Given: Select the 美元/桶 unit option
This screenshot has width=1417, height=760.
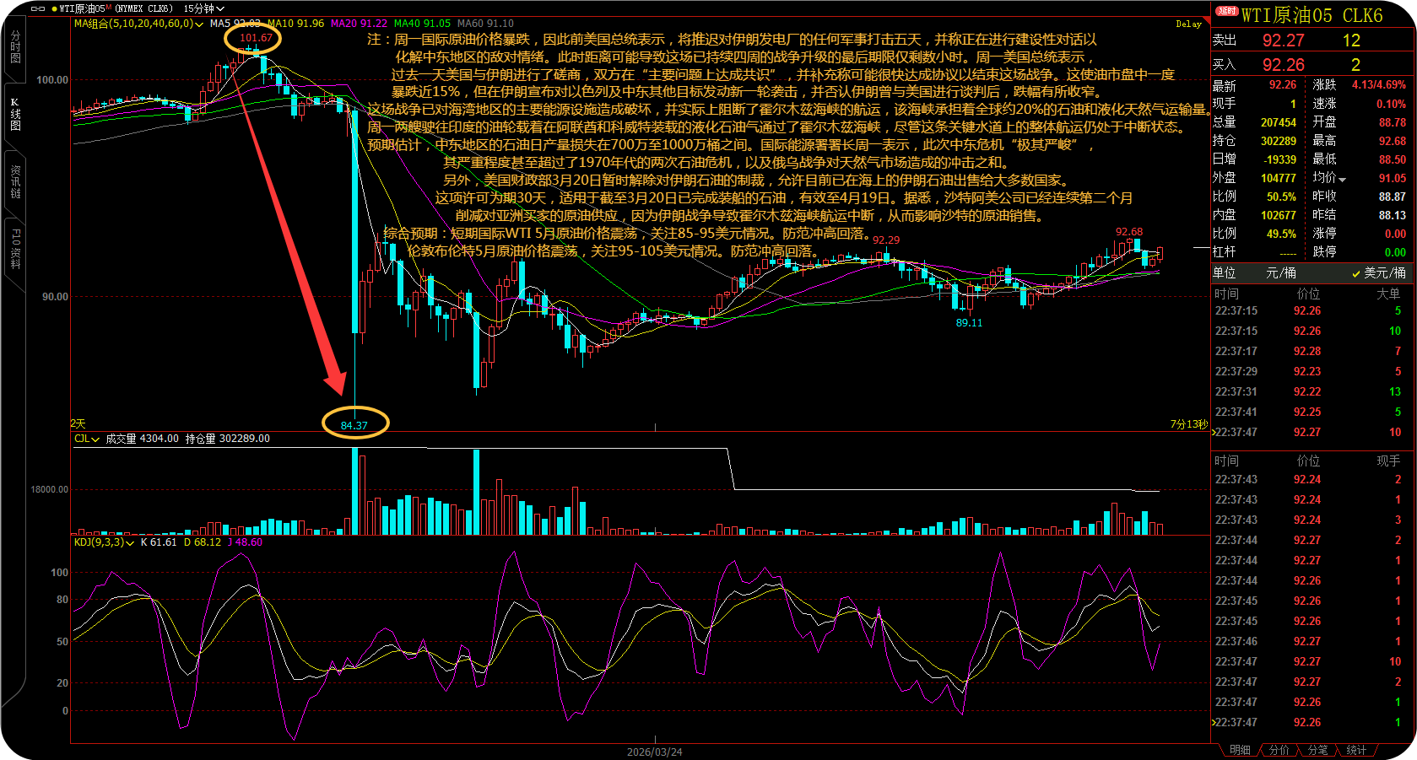Looking at the screenshot, I should click(x=1384, y=272).
